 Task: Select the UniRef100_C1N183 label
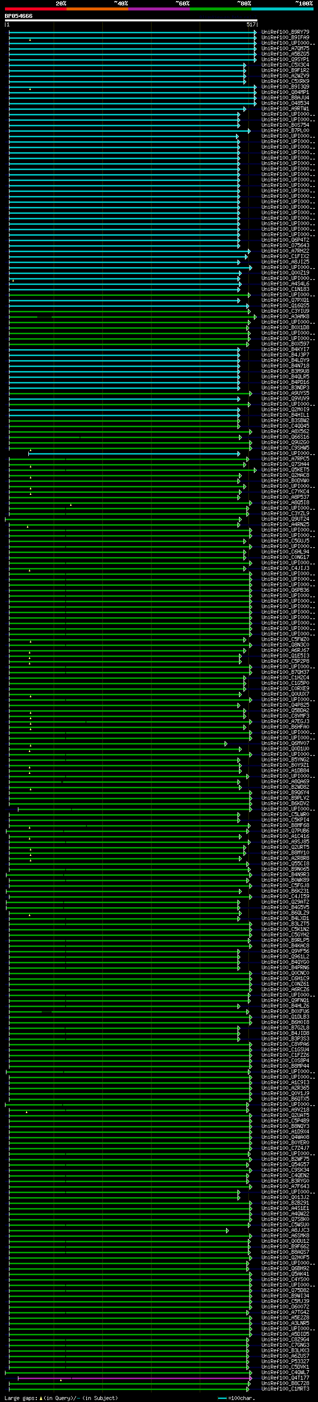[285, 289]
